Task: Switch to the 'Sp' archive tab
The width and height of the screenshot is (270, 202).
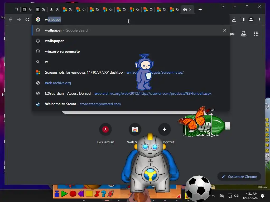Action: click(40, 9)
